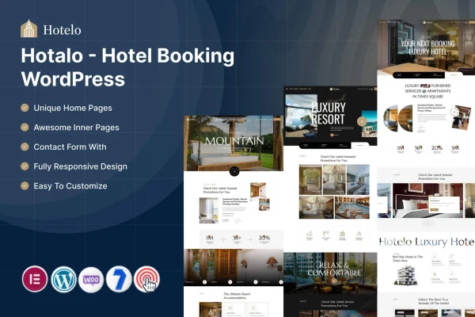Screen dimensions: 475x317
Task: Click the Contact Form With text
Action: tap(70, 147)
